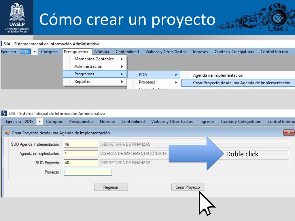Open Contabilidad menu in upper SIIA window
The width and height of the screenshot is (295, 221).
click(x=127, y=52)
